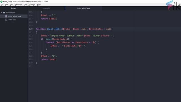This screenshot has width=181, height=102.
Task: Open the Help menu
Action: 39,5
